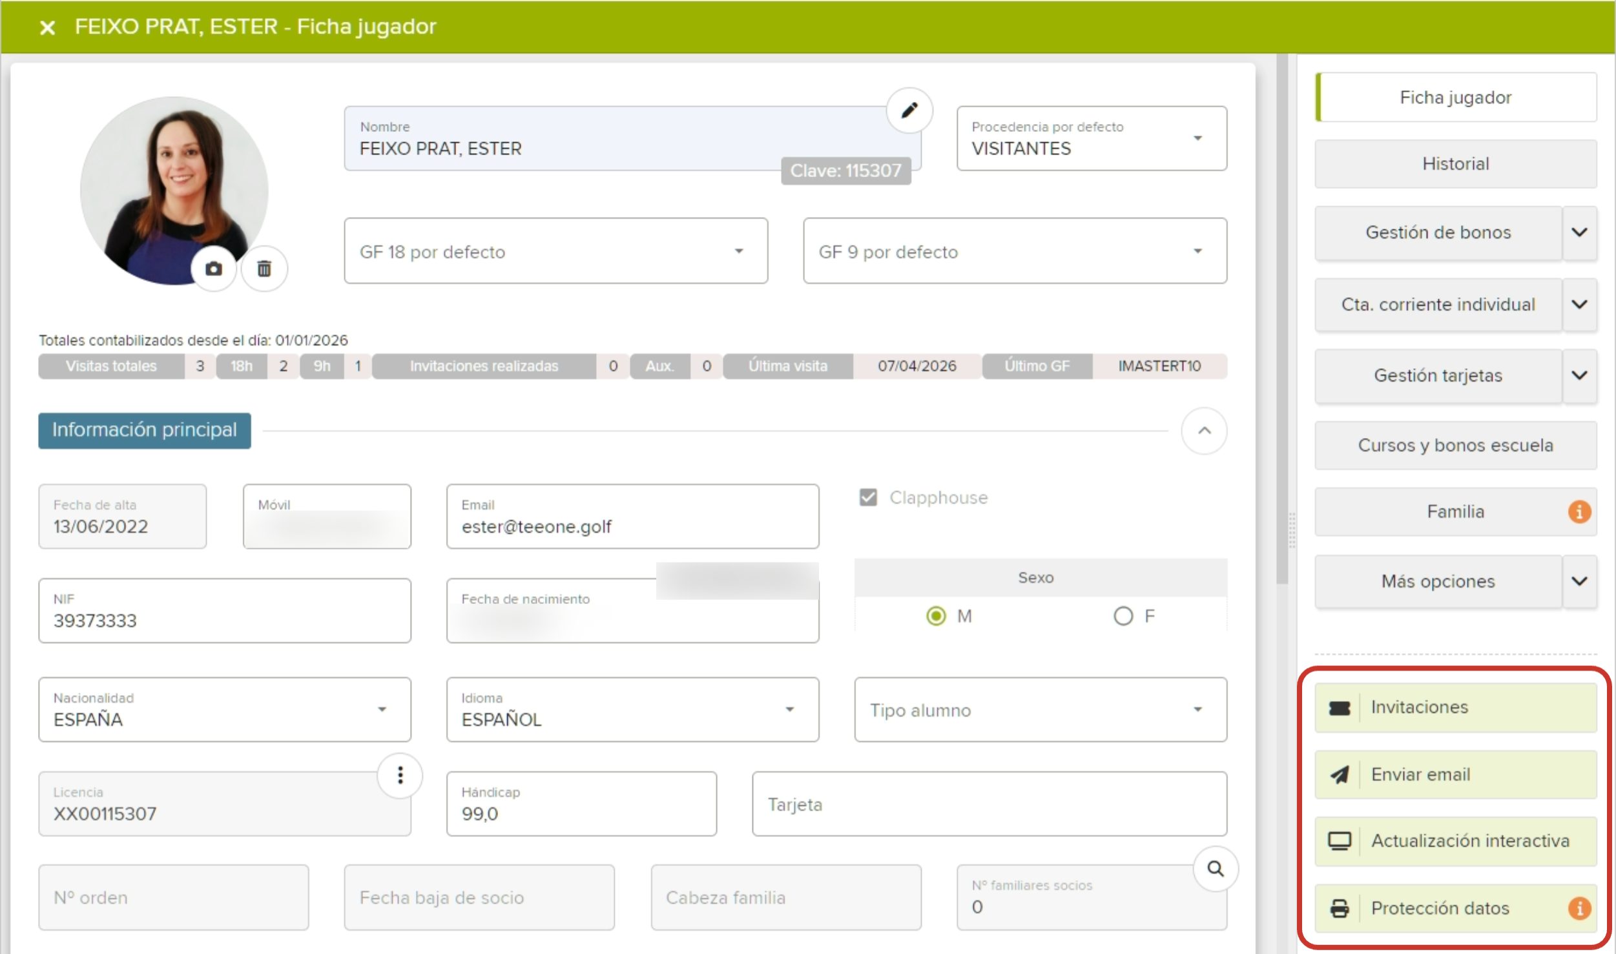Click the Nombre input field

(x=632, y=138)
